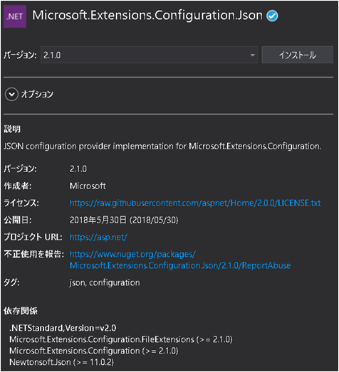Click the publish date 2018年5月30日

click(x=124, y=220)
